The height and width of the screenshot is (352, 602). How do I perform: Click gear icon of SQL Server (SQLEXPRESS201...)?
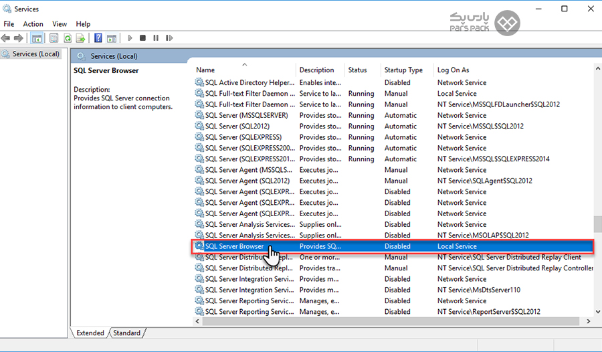click(x=199, y=159)
